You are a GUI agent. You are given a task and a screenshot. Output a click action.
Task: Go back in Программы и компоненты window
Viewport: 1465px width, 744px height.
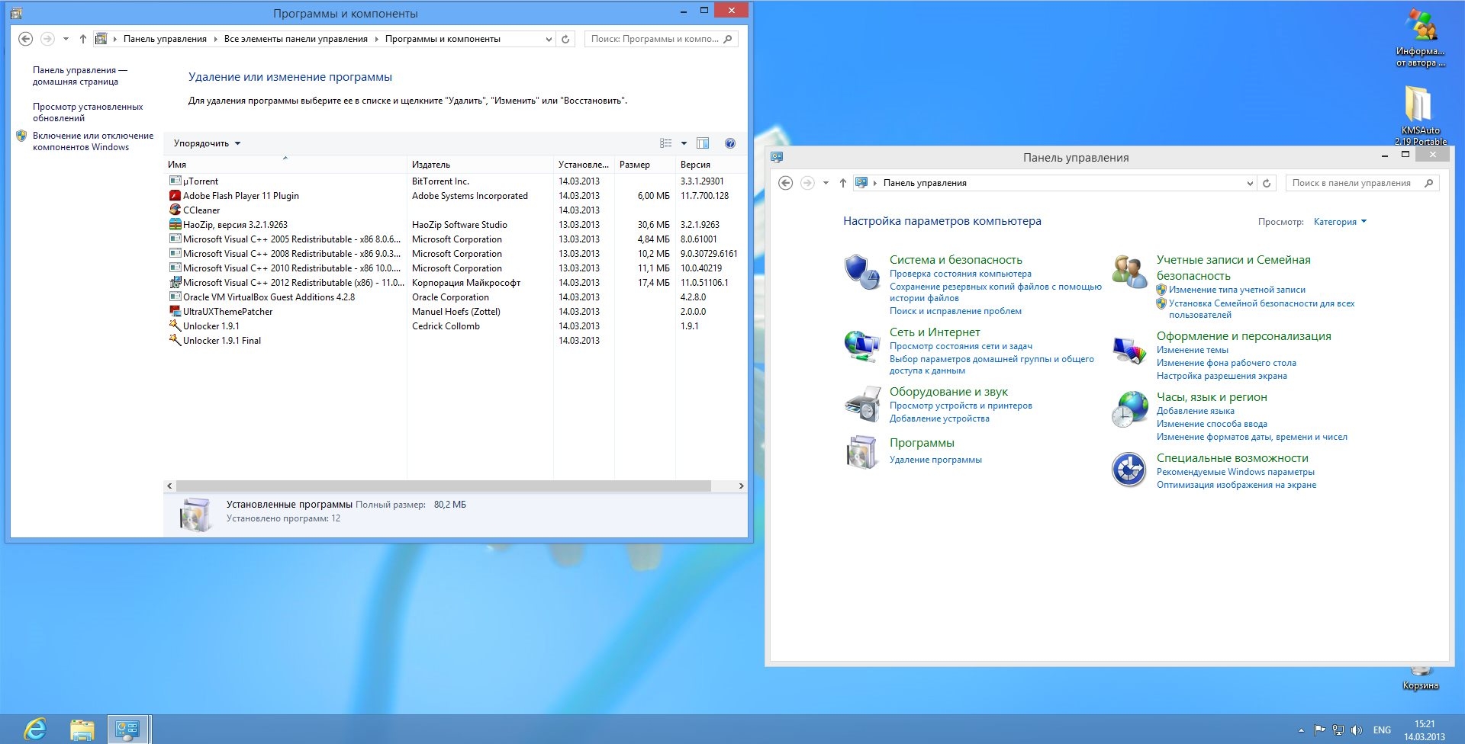(25, 39)
